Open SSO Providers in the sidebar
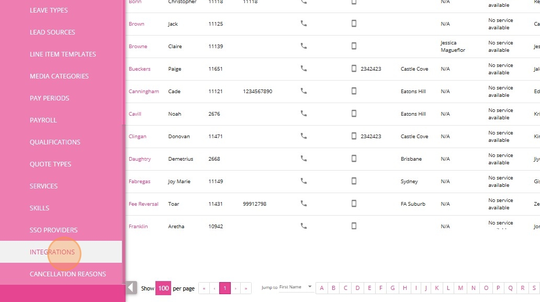This screenshot has width=540, height=302. point(53,230)
